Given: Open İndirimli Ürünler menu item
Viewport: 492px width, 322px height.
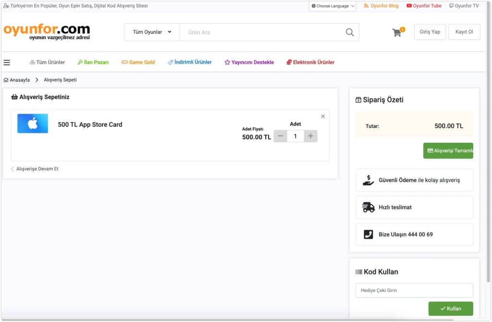Looking at the screenshot, I should pos(189,62).
